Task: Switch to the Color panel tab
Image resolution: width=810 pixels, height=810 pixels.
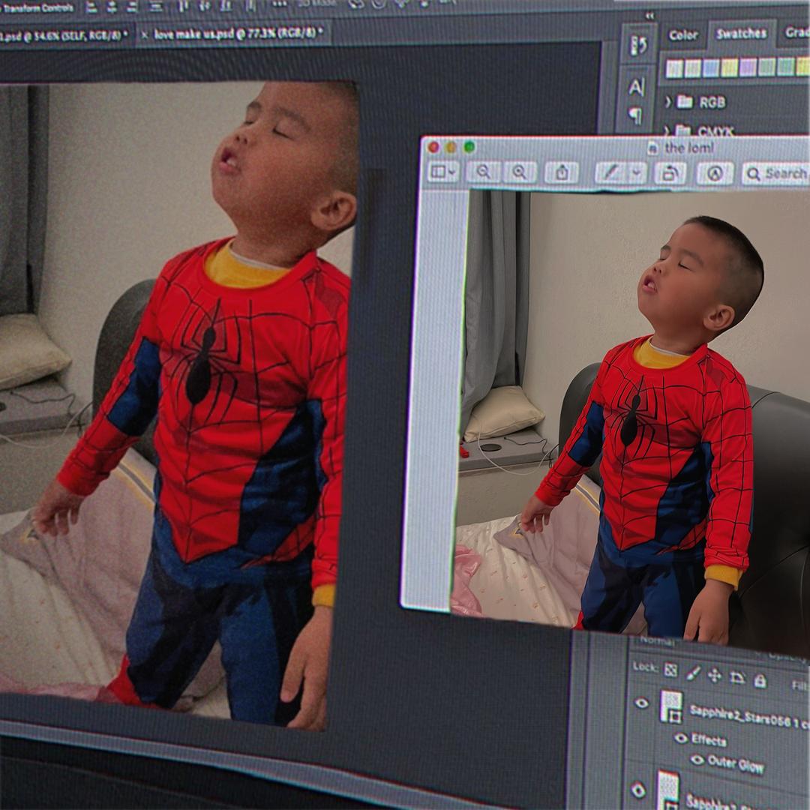Action: pos(682,34)
